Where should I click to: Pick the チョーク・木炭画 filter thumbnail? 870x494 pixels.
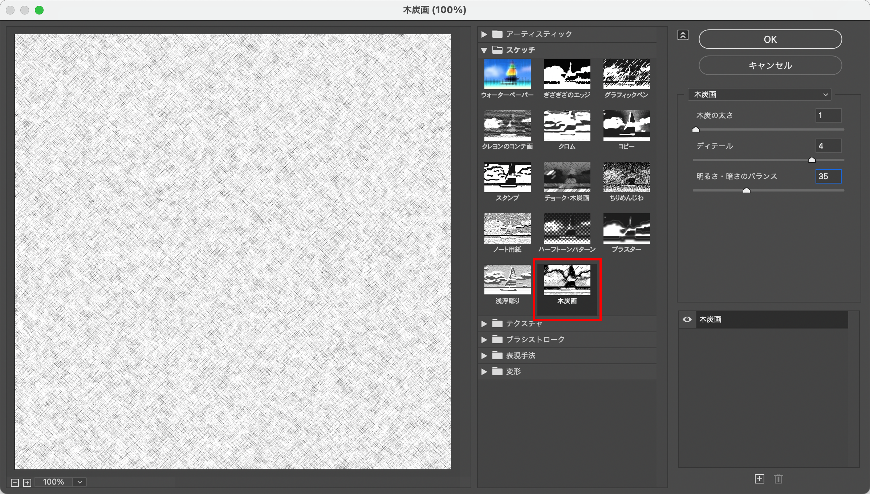(x=567, y=177)
